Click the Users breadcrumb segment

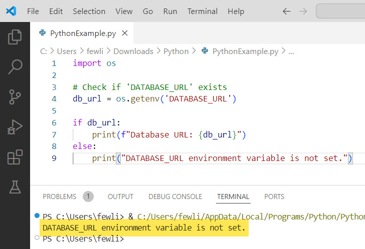(x=67, y=51)
